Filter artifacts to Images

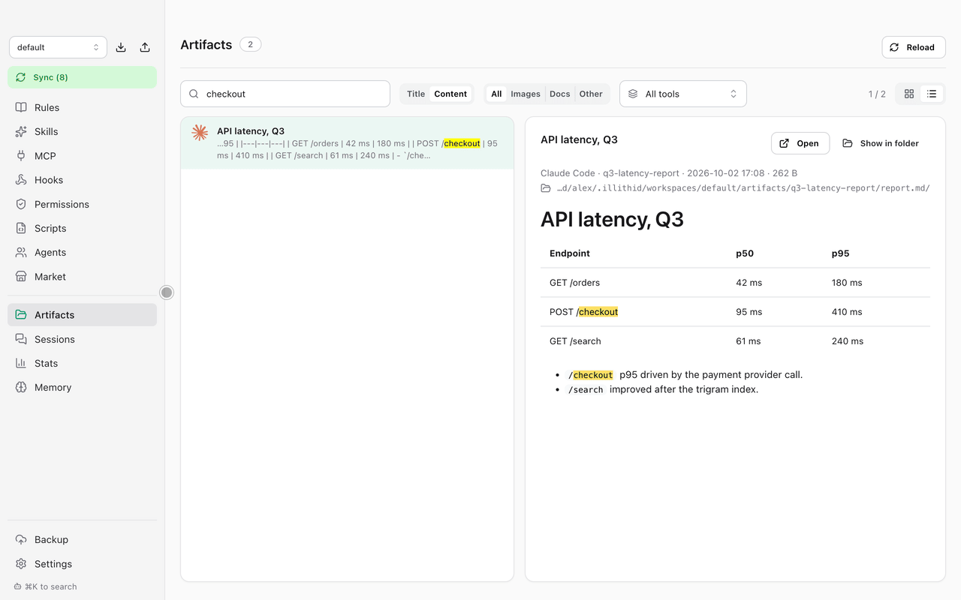(x=526, y=94)
